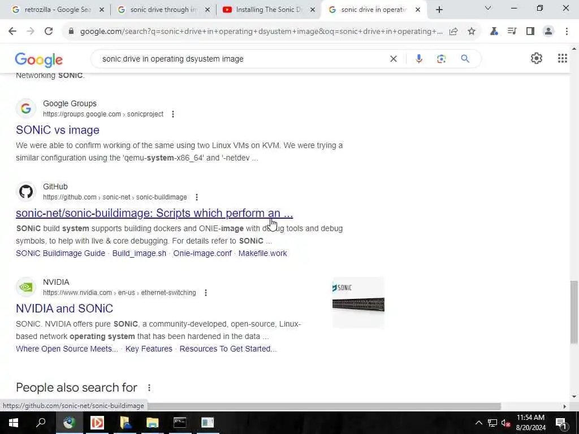
Task: Click the horizontal scrollbar right arrow
Action: [x=565, y=406]
